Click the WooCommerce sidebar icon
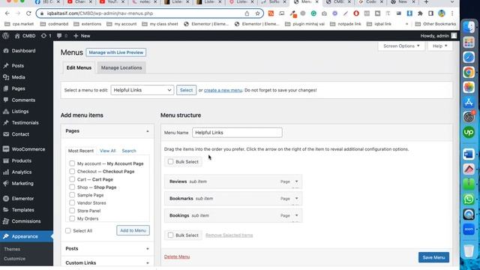Image resolution: width=480 pixels, height=270 pixels. [6, 149]
